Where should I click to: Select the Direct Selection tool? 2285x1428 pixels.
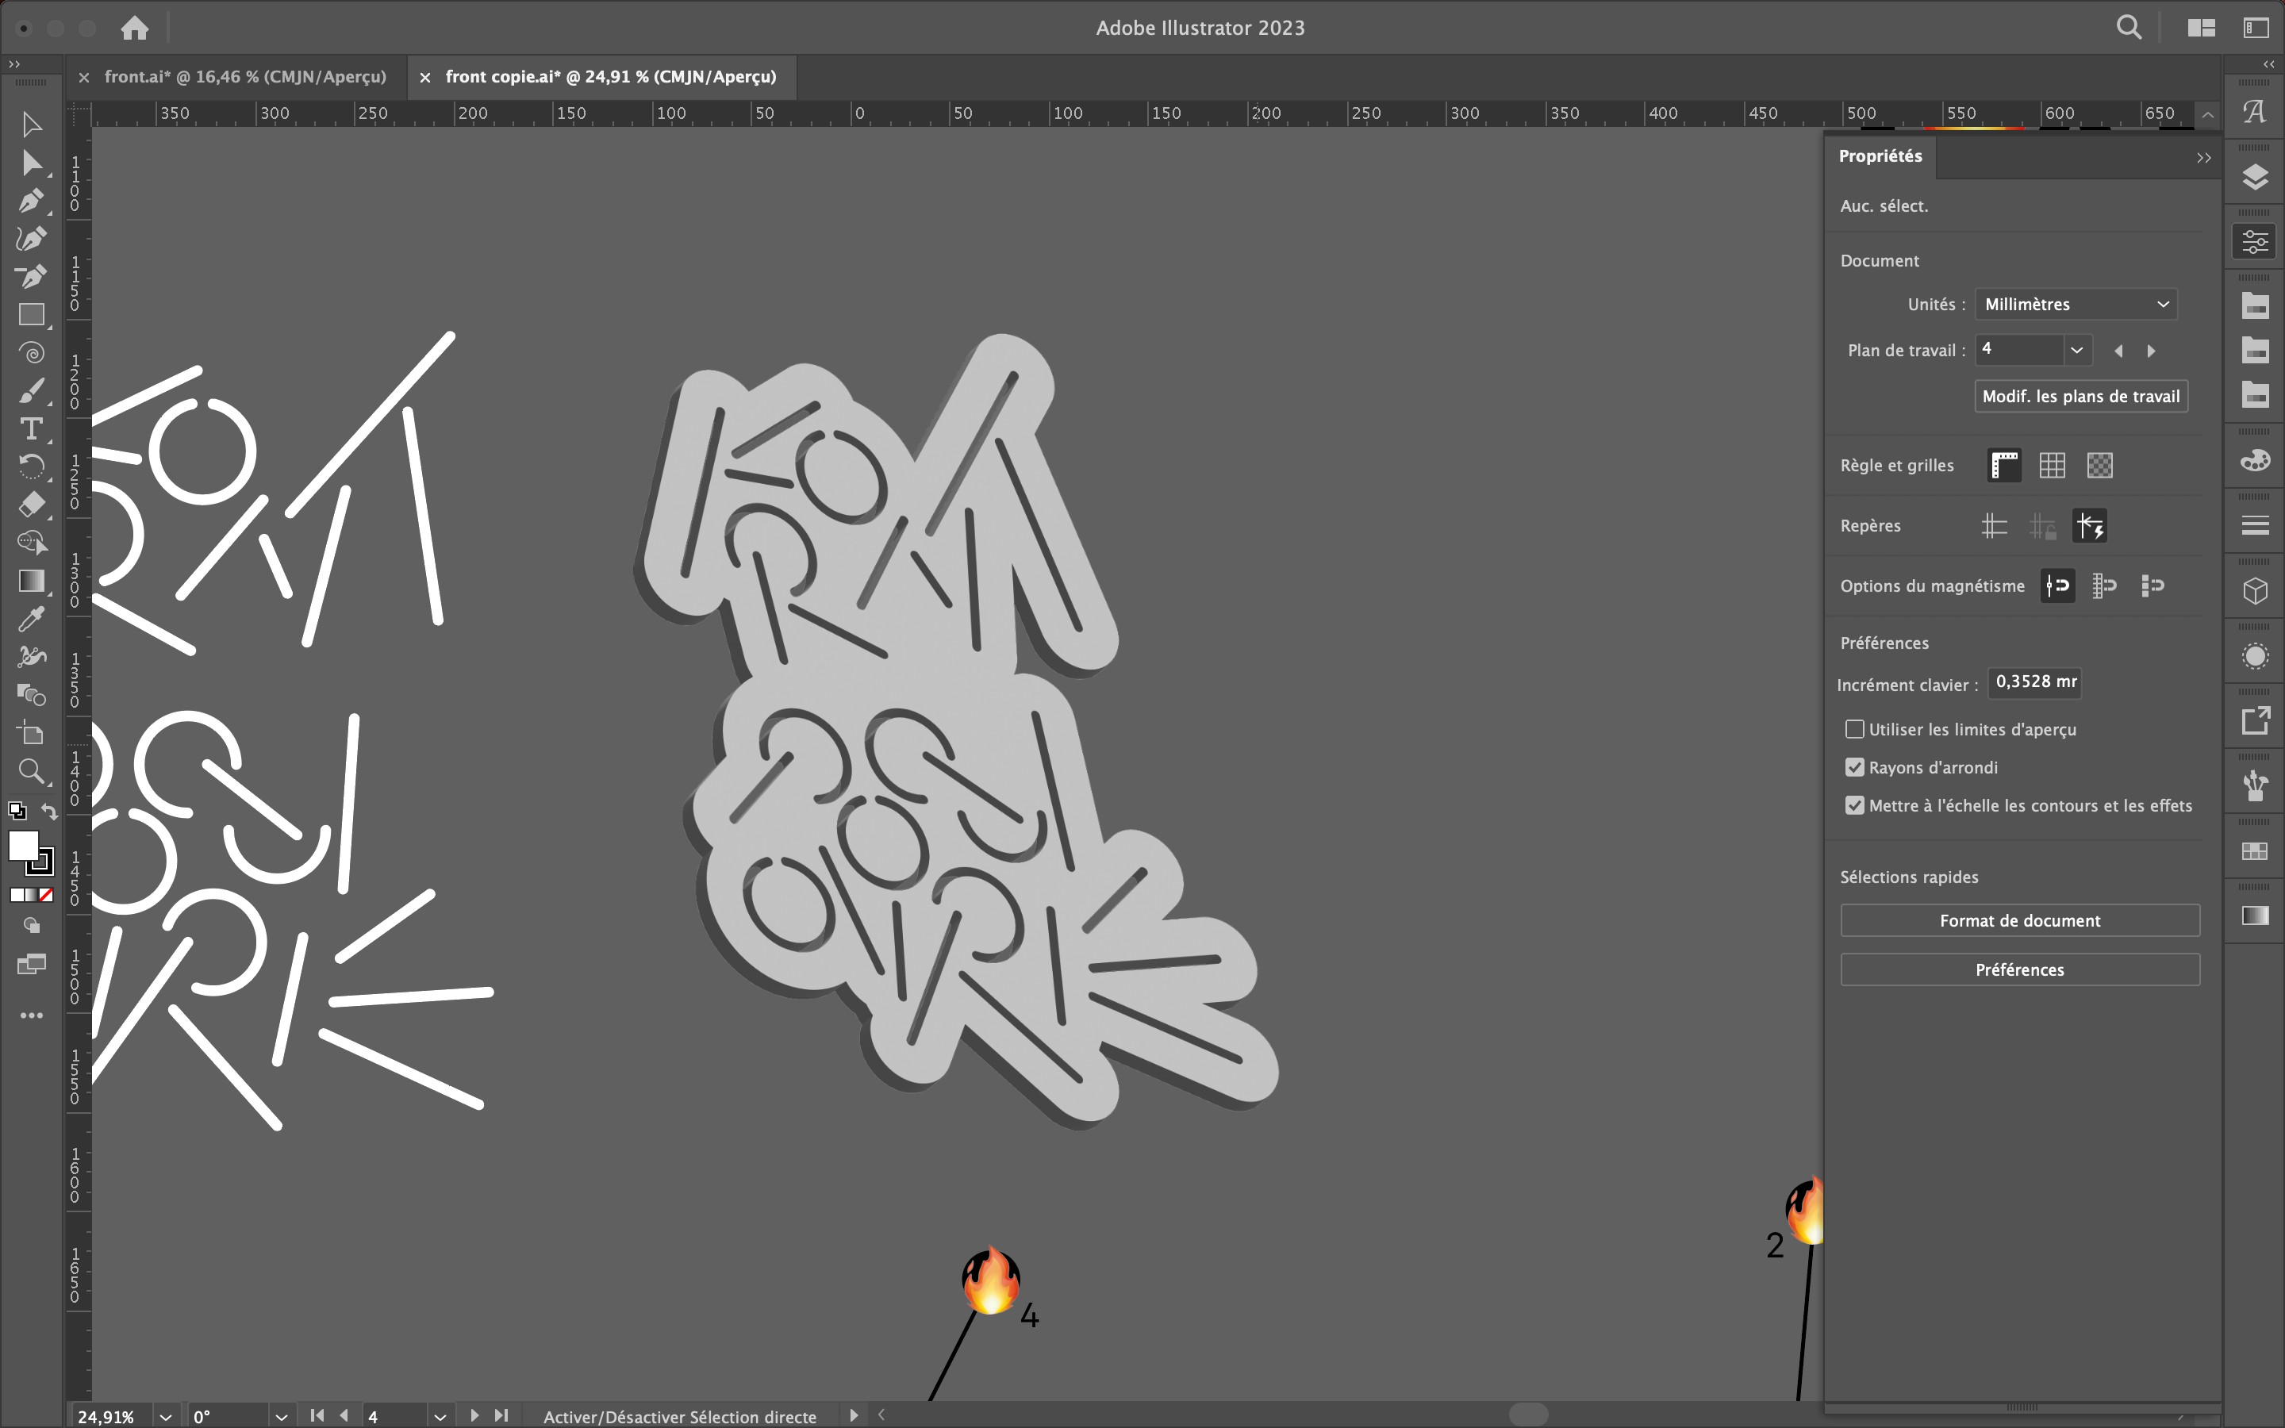click(x=30, y=163)
